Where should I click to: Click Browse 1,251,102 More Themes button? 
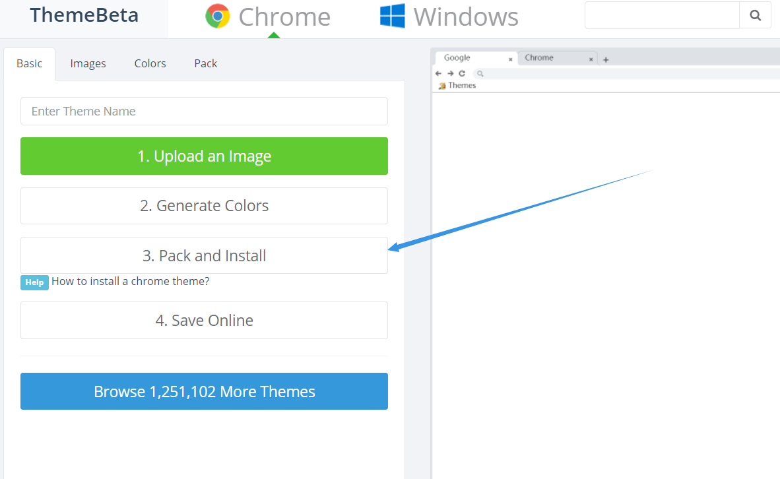tap(204, 391)
